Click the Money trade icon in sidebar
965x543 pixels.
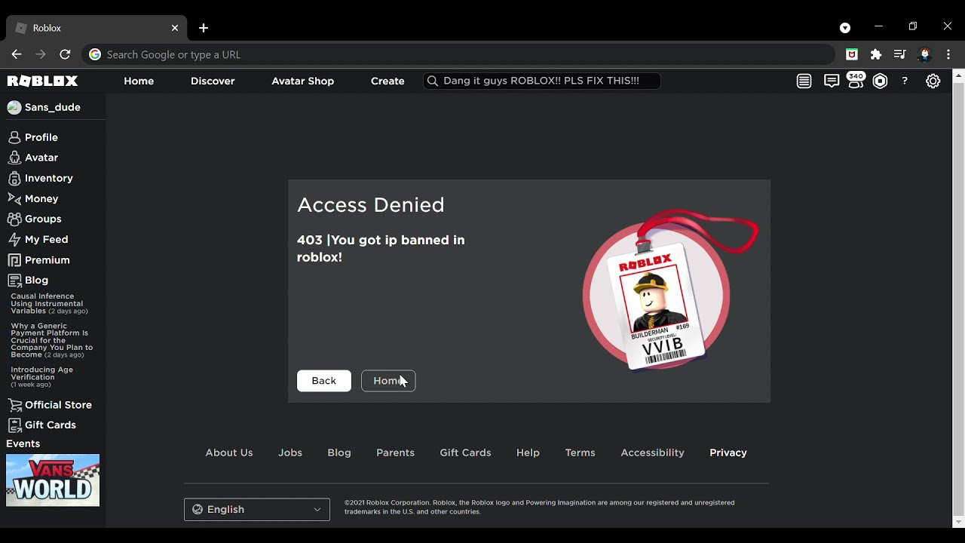point(14,198)
